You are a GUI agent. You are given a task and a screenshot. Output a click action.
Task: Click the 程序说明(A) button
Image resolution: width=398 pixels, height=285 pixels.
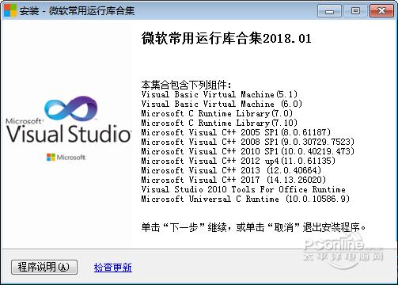44,267
